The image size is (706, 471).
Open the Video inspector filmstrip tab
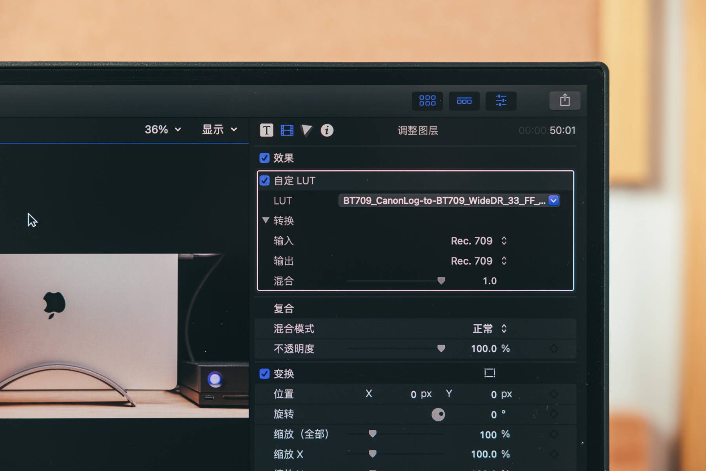click(x=287, y=130)
